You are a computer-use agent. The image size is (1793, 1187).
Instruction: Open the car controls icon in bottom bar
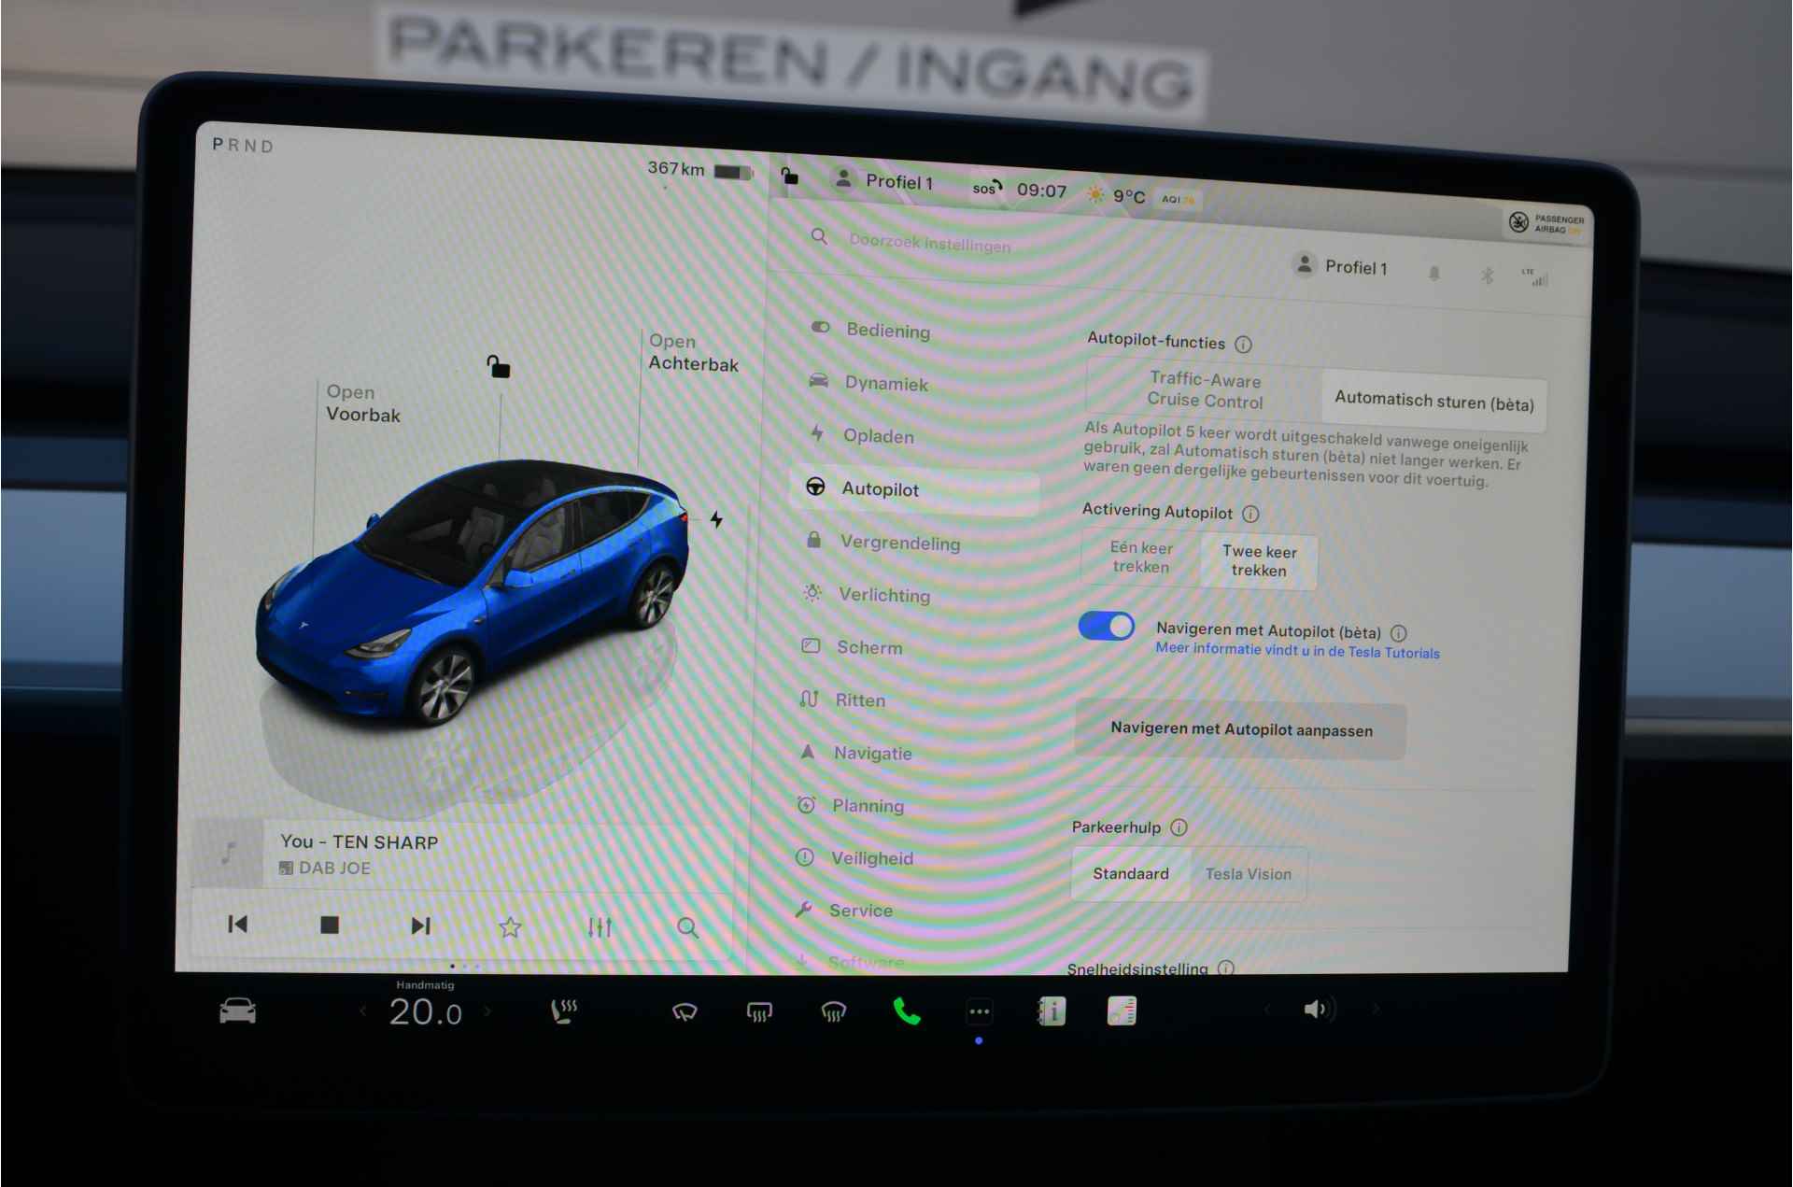(x=237, y=1010)
